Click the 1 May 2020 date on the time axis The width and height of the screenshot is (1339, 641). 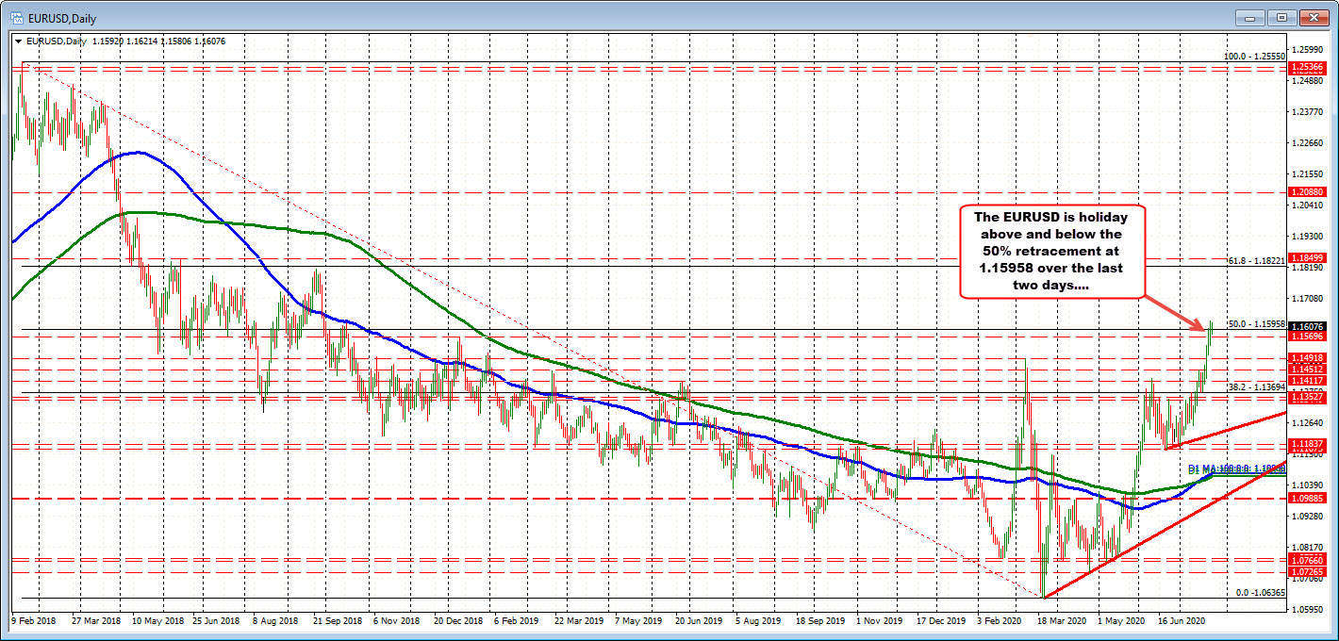[1120, 621]
